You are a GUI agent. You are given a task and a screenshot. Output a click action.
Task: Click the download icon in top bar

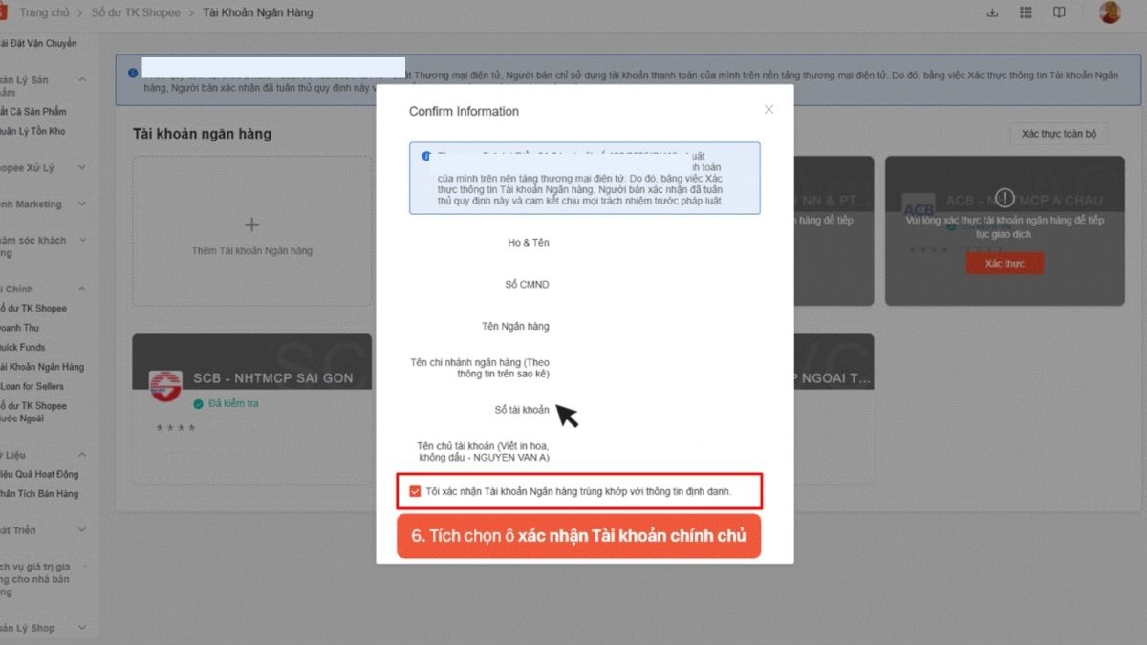click(992, 12)
